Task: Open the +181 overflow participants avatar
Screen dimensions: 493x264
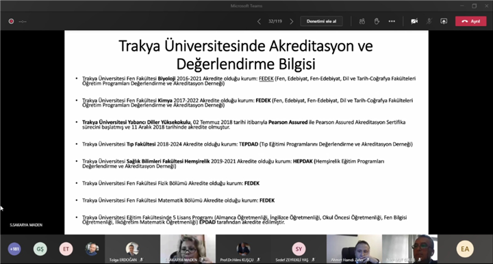Action: tap(14, 249)
